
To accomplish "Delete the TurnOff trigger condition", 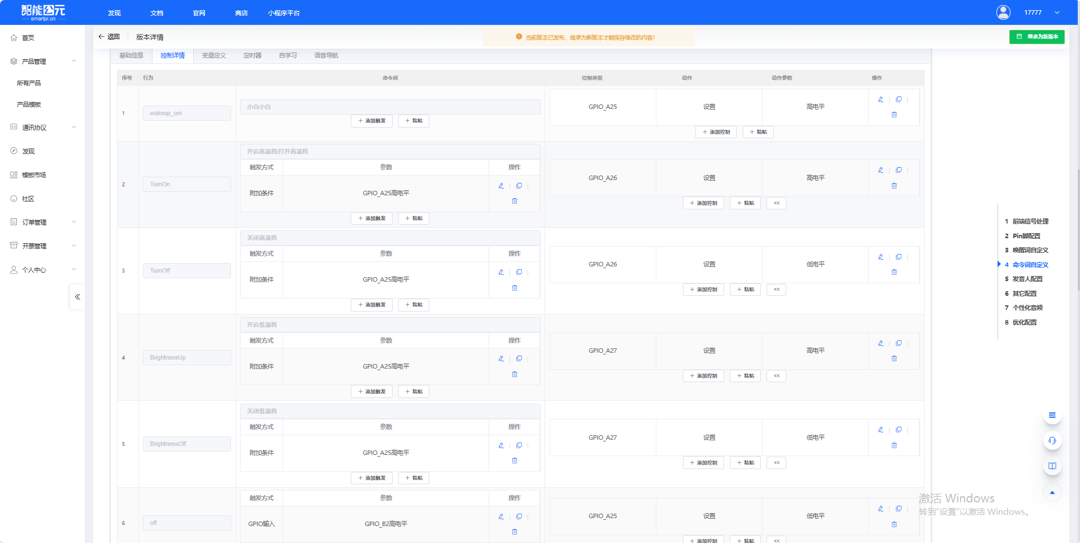I will 515,288.
